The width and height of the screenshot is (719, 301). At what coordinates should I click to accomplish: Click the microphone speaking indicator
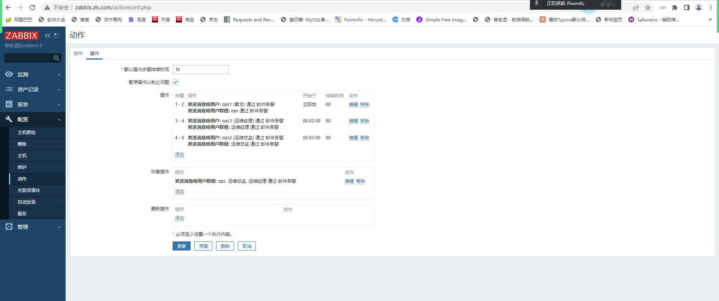click(537, 3)
